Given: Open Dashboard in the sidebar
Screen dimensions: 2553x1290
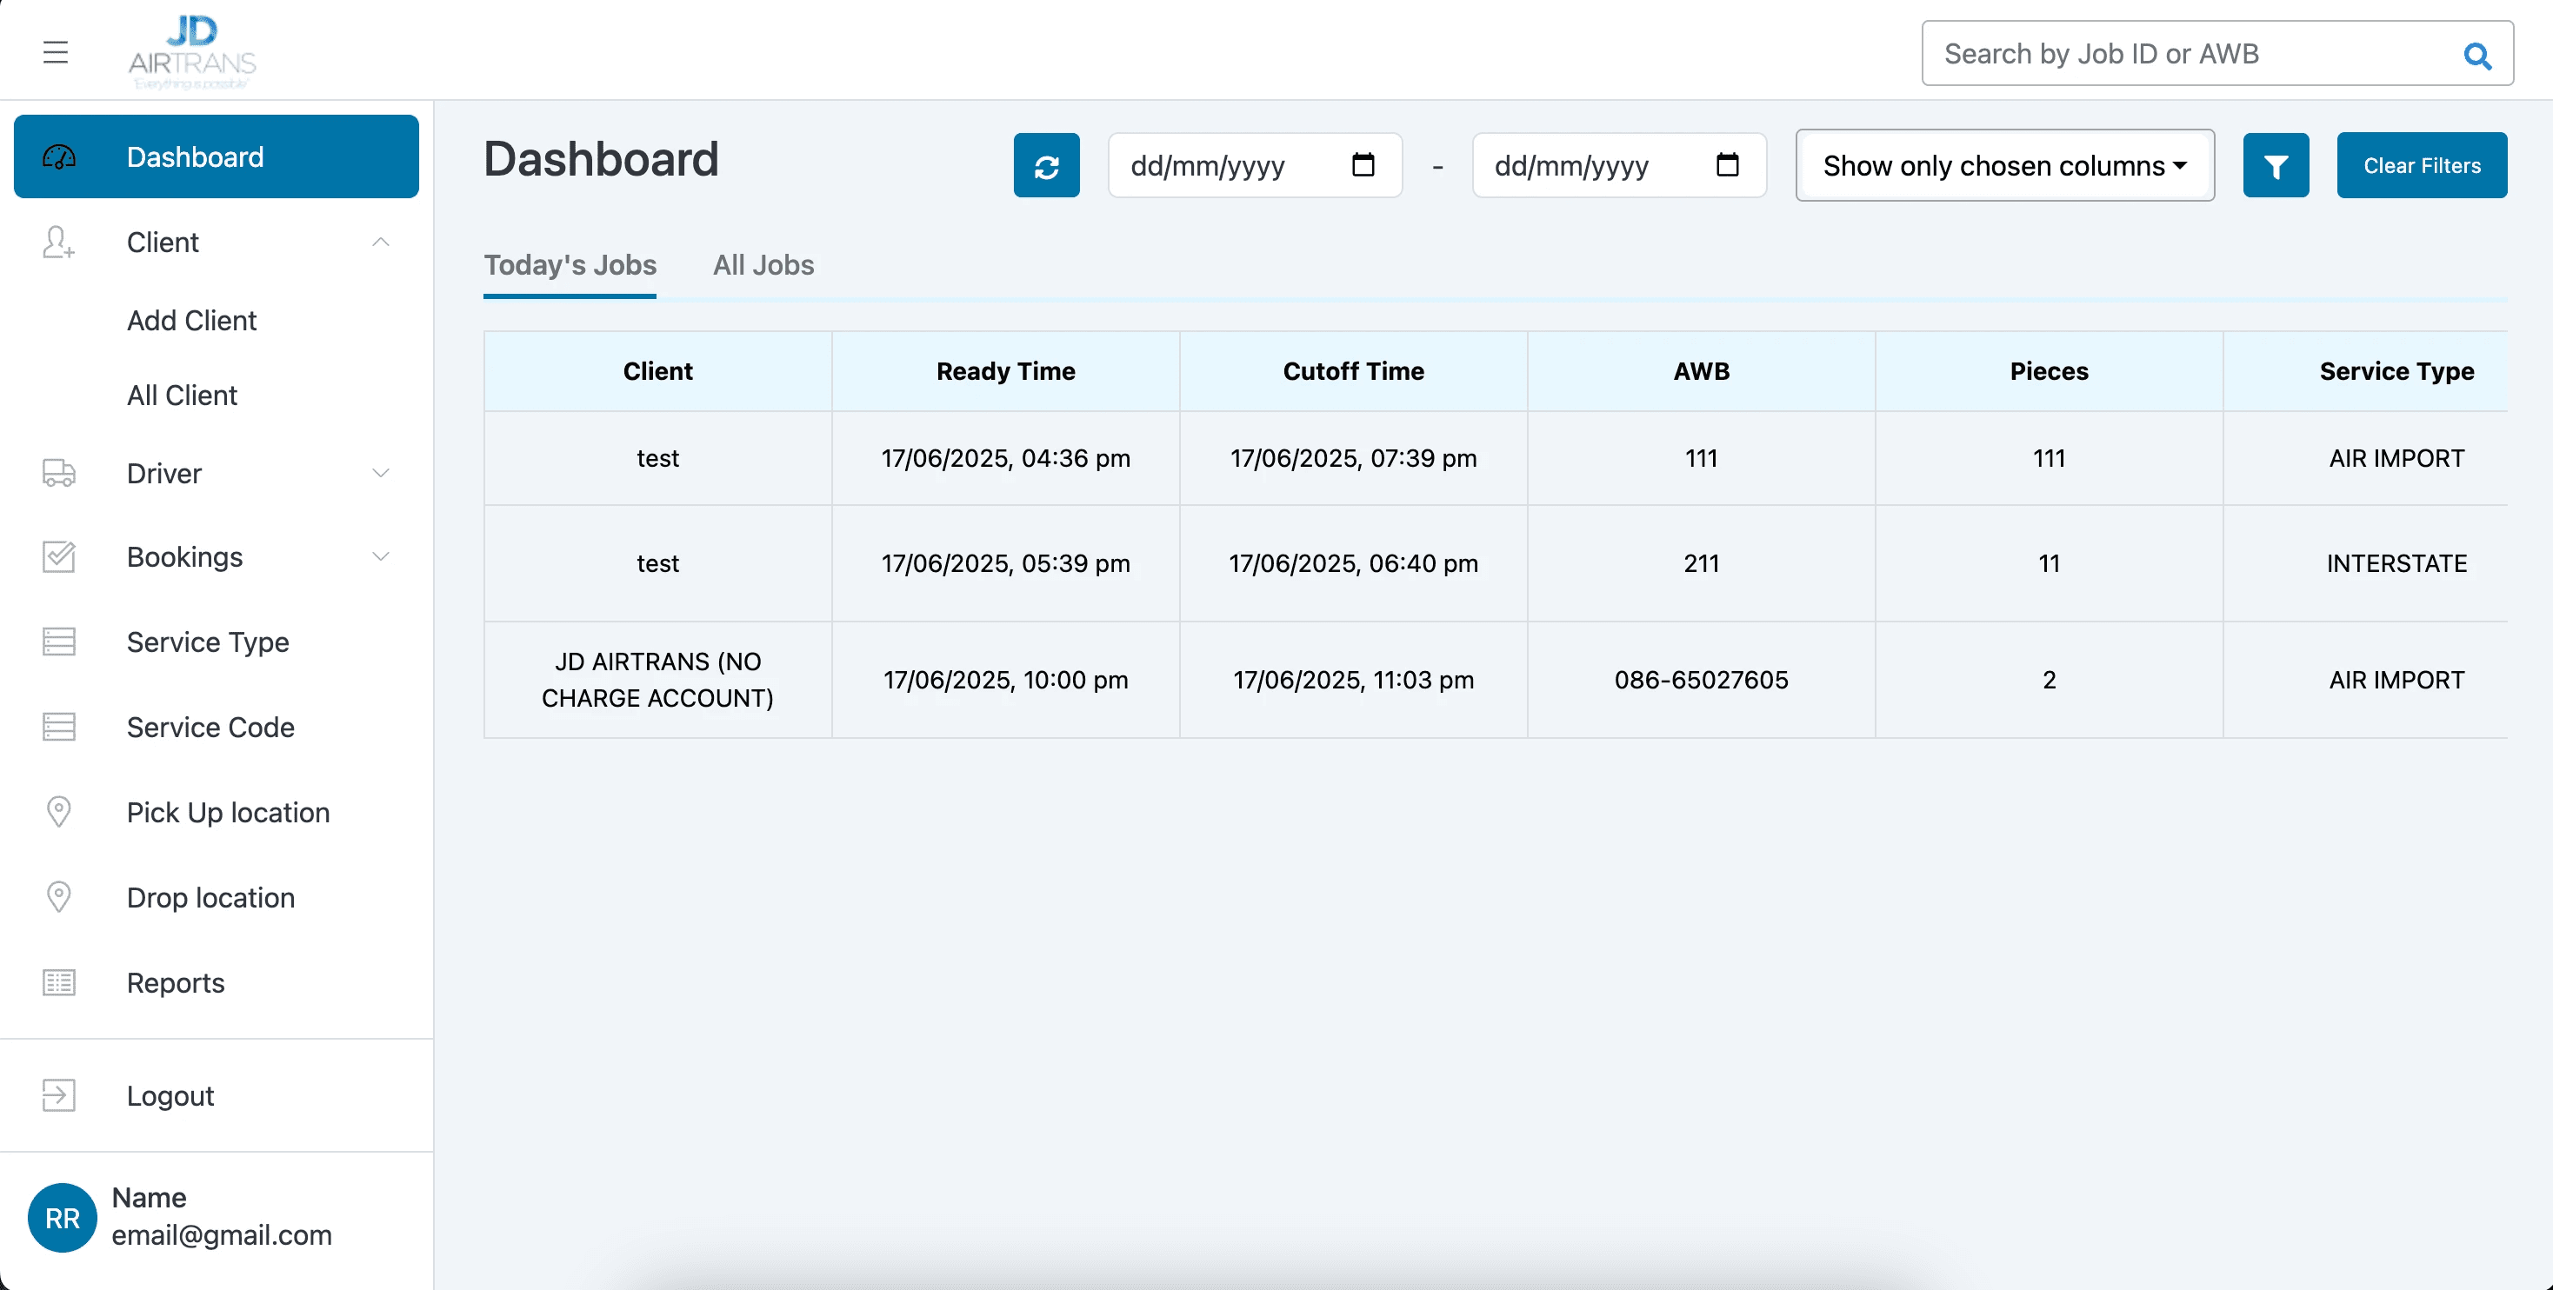Looking at the screenshot, I should [x=216, y=156].
